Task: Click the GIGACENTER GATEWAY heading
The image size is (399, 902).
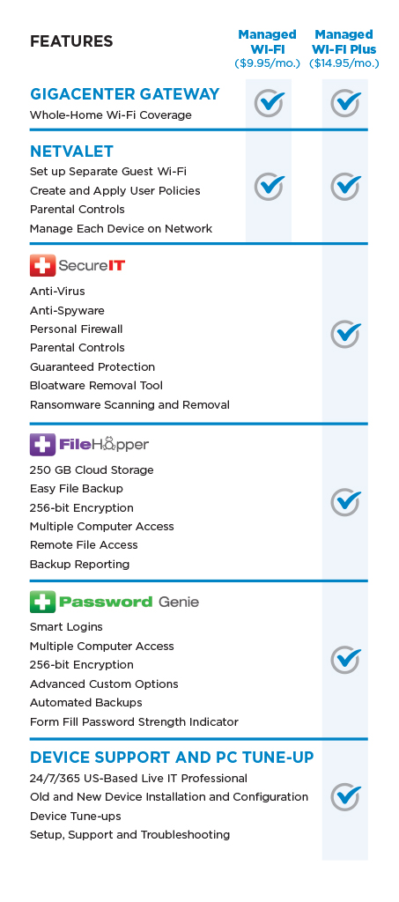Action: pos(125,94)
